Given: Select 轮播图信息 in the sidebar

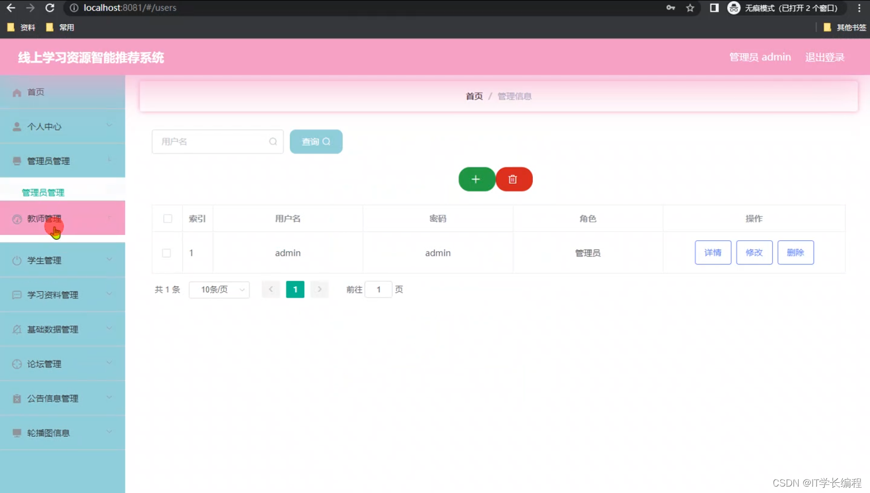Looking at the screenshot, I should [x=48, y=433].
